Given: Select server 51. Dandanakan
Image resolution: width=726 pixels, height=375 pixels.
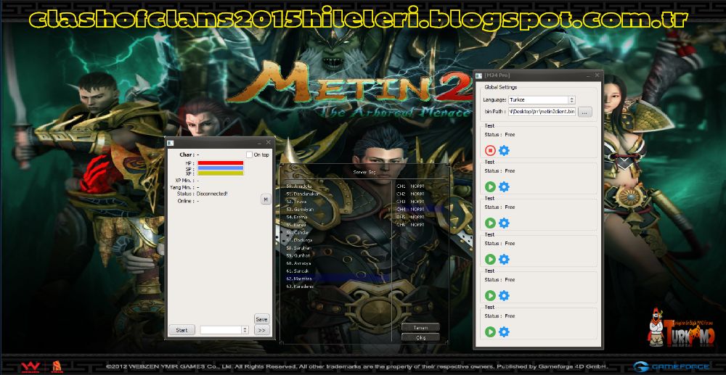Looking at the screenshot, I should (x=303, y=194).
